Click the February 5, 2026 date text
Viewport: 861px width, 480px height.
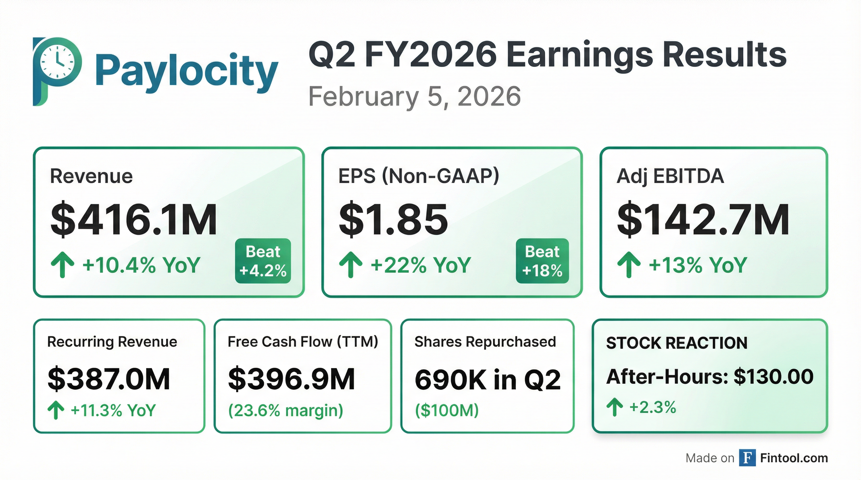point(415,96)
